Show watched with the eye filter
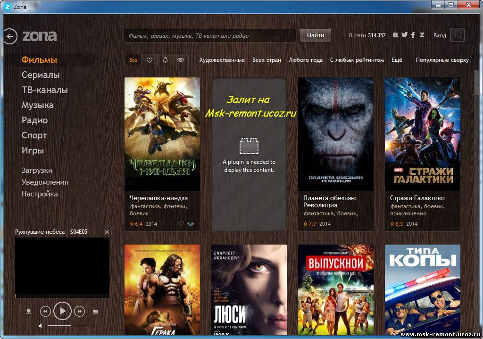 point(181,60)
